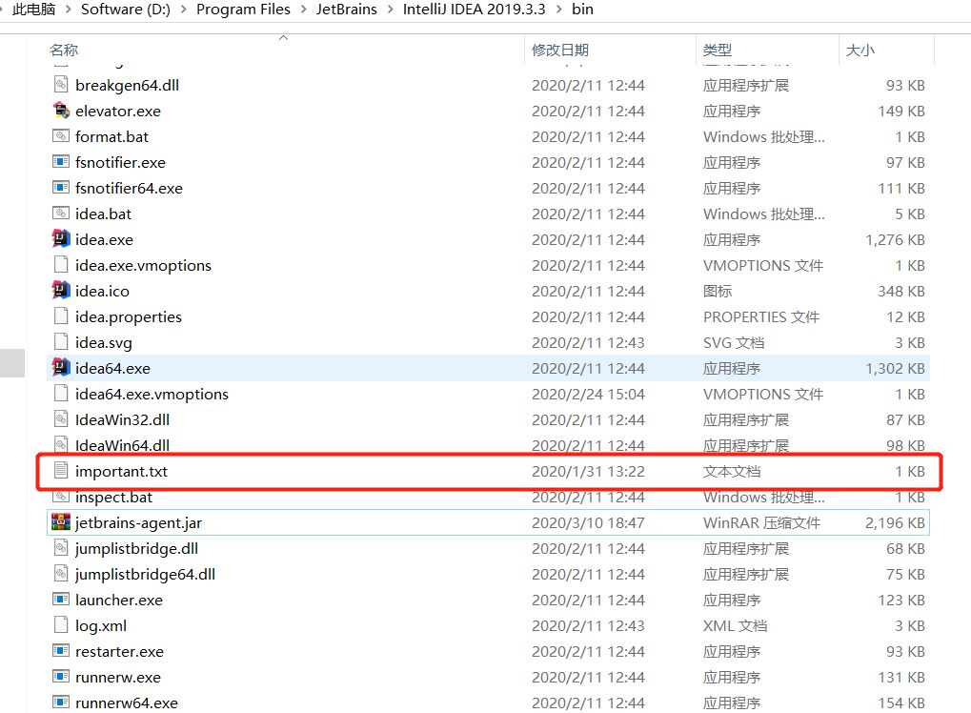Click the idea.svg file icon
The width and height of the screenshot is (971, 713).
coord(61,342)
